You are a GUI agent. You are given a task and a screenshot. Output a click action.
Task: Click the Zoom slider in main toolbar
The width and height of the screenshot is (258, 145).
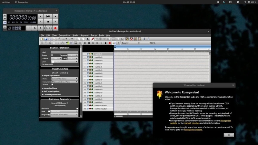pyautogui.click(x=139, y=43)
